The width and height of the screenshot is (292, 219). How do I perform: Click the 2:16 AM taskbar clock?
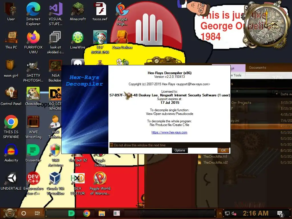tap(255, 213)
